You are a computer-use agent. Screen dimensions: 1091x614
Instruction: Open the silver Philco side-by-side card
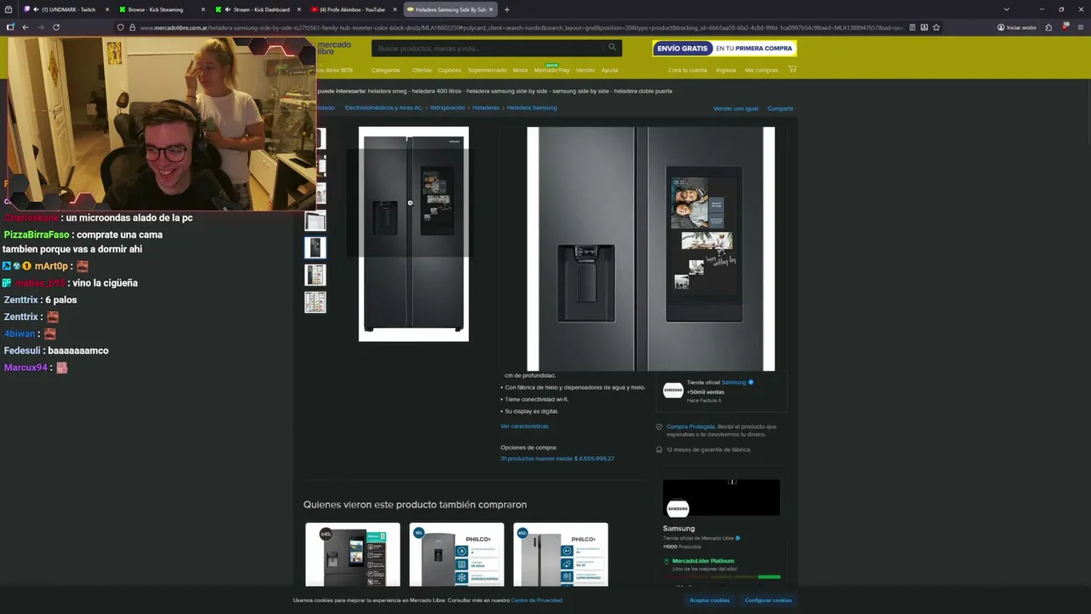tap(561, 554)
